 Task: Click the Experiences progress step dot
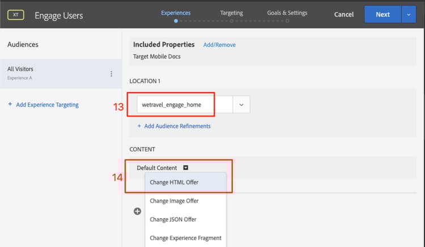click(x=176, y=21)
